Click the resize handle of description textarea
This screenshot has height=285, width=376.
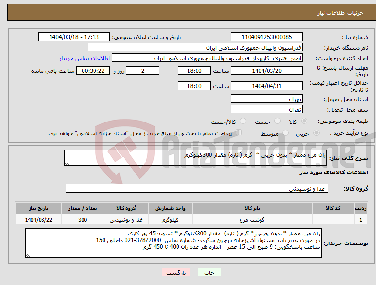coord(67,163)
